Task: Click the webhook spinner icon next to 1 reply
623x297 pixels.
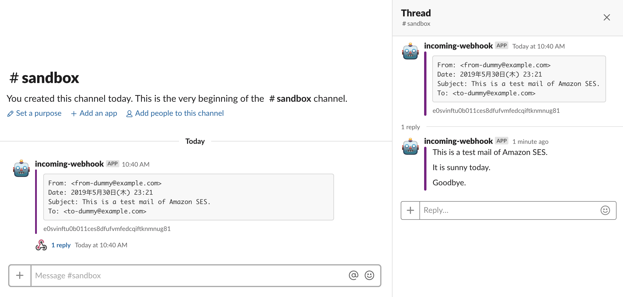Action: click(41, 245)
